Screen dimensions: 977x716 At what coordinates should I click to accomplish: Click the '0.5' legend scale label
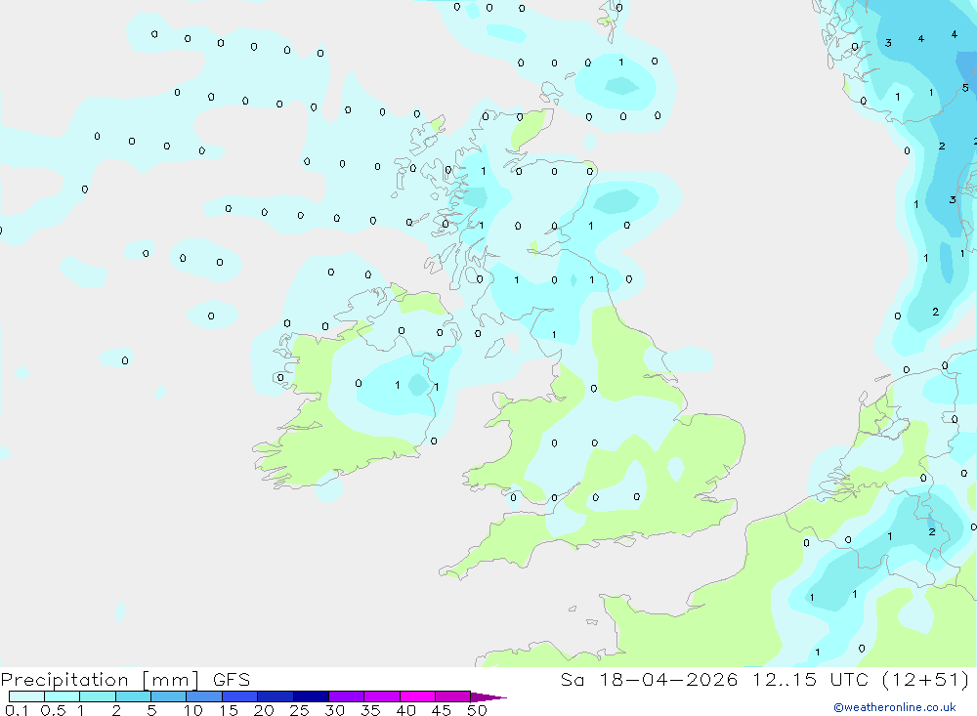pos(53,710)
